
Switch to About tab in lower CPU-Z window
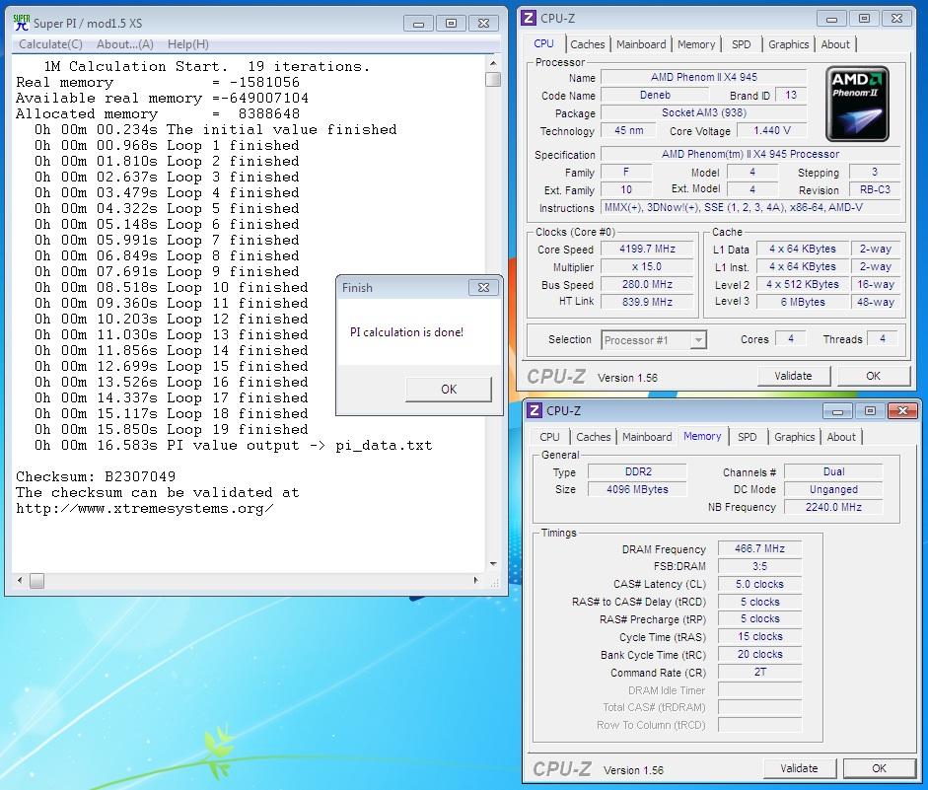tap(841, 437)
